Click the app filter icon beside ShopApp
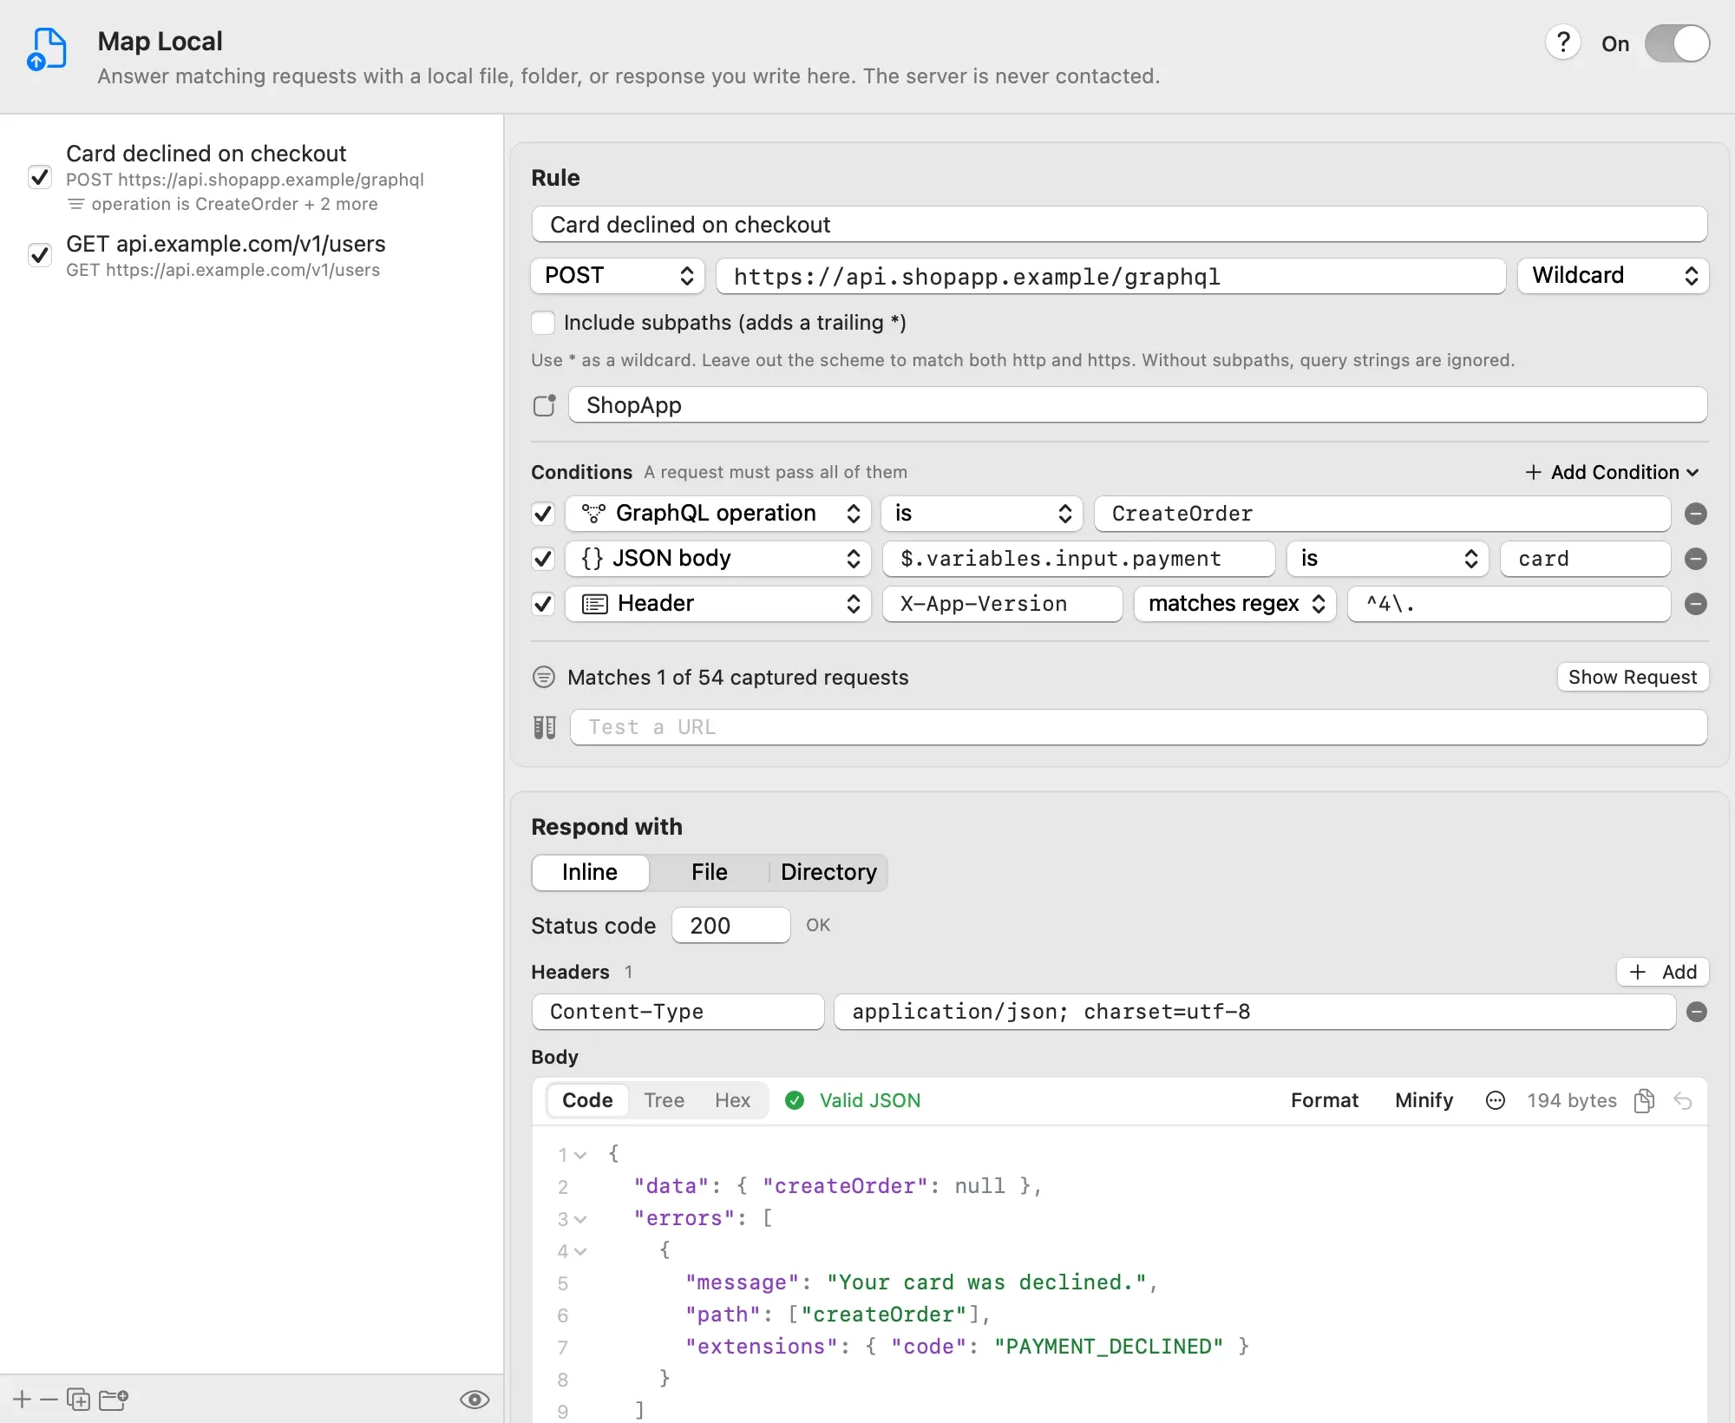The image size is (1735, 1423). pos(544,405)
